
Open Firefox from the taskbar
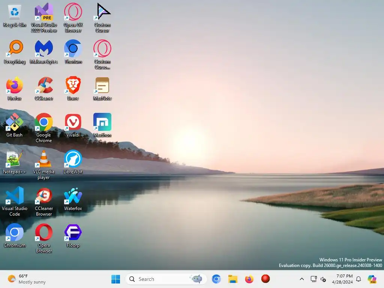(249, 279)
